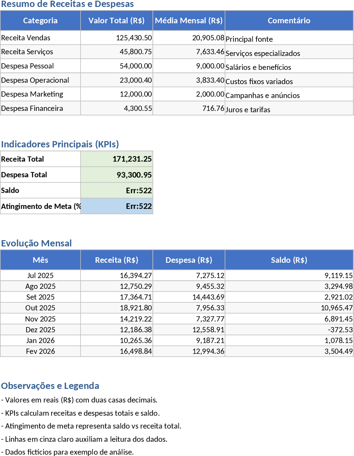Click the Despesa (R$) header in monthly table

click(188, 260)
